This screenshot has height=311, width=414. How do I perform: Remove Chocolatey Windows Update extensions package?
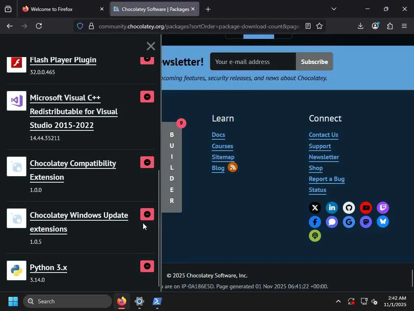pyautogui.click(x=147, y=214)
